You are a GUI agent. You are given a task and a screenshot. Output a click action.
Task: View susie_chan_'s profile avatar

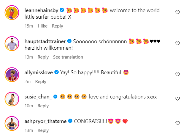tap(12, 99)
